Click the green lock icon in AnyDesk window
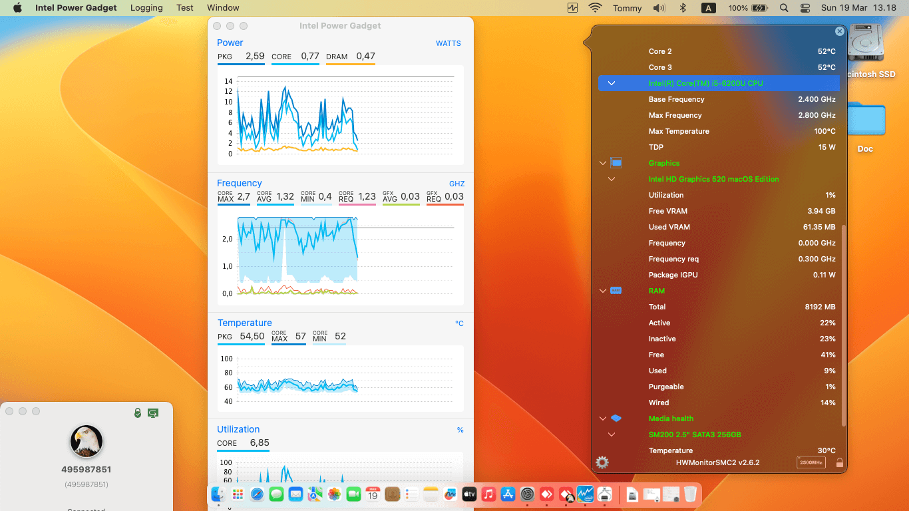Viewport: 909px width, 511px height. [x=138, y=413]
